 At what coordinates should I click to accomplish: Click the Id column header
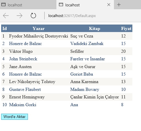click(x=5, y=29)
